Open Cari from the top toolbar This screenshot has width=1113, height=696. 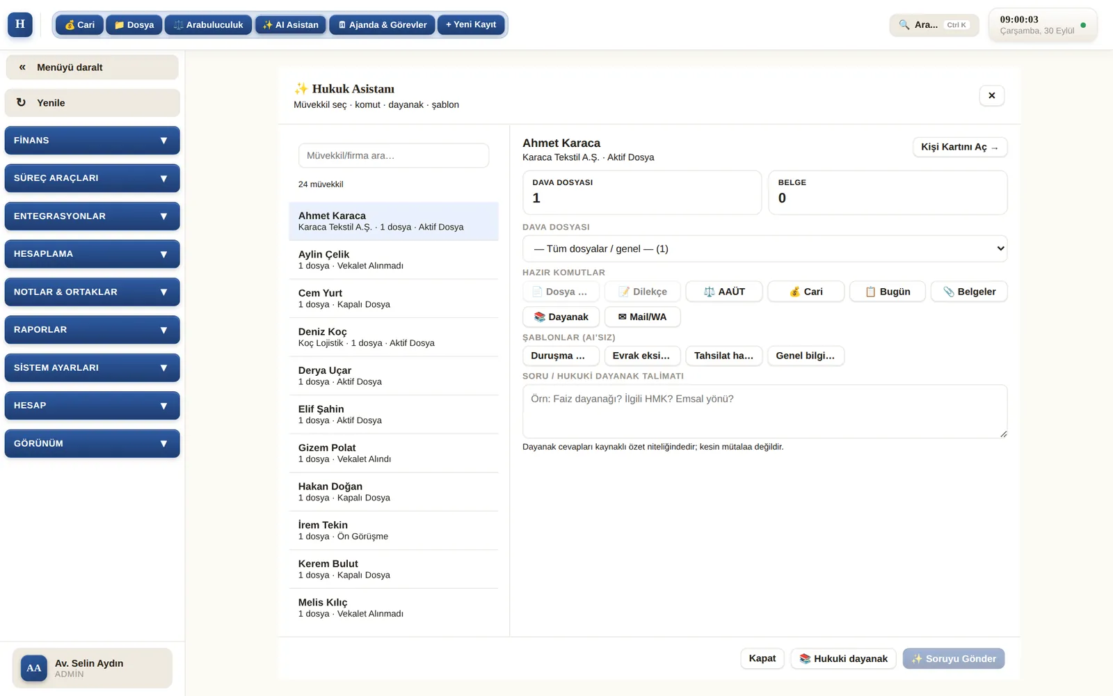[x=79, y=25]
